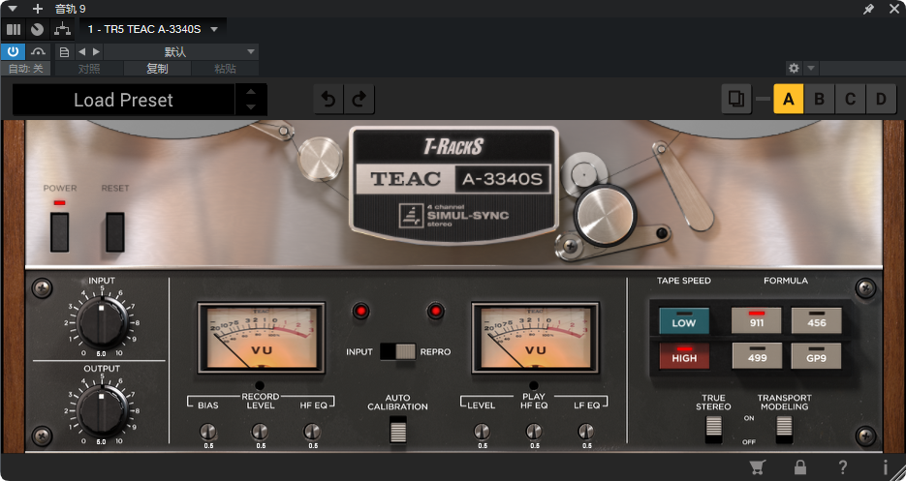Image resolution: width=906 pixels, height=481 pixels.
Task: Open the Load Preset field
Action: 124,100
